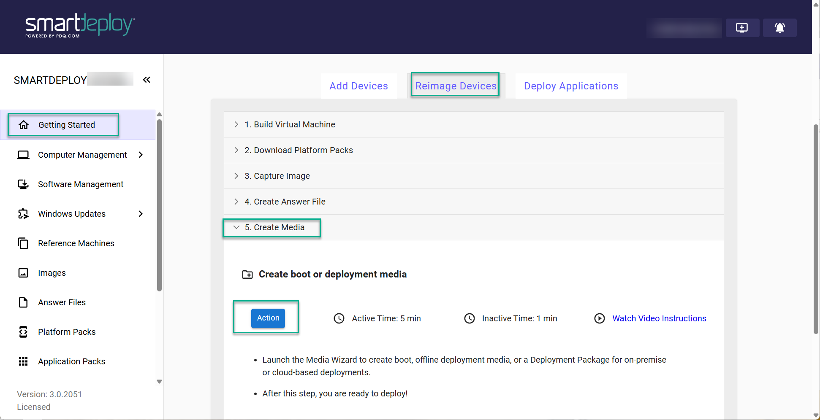820x420 pixels.
Task: Open Getting Started in the sidebar
Action: pos(78,125)
